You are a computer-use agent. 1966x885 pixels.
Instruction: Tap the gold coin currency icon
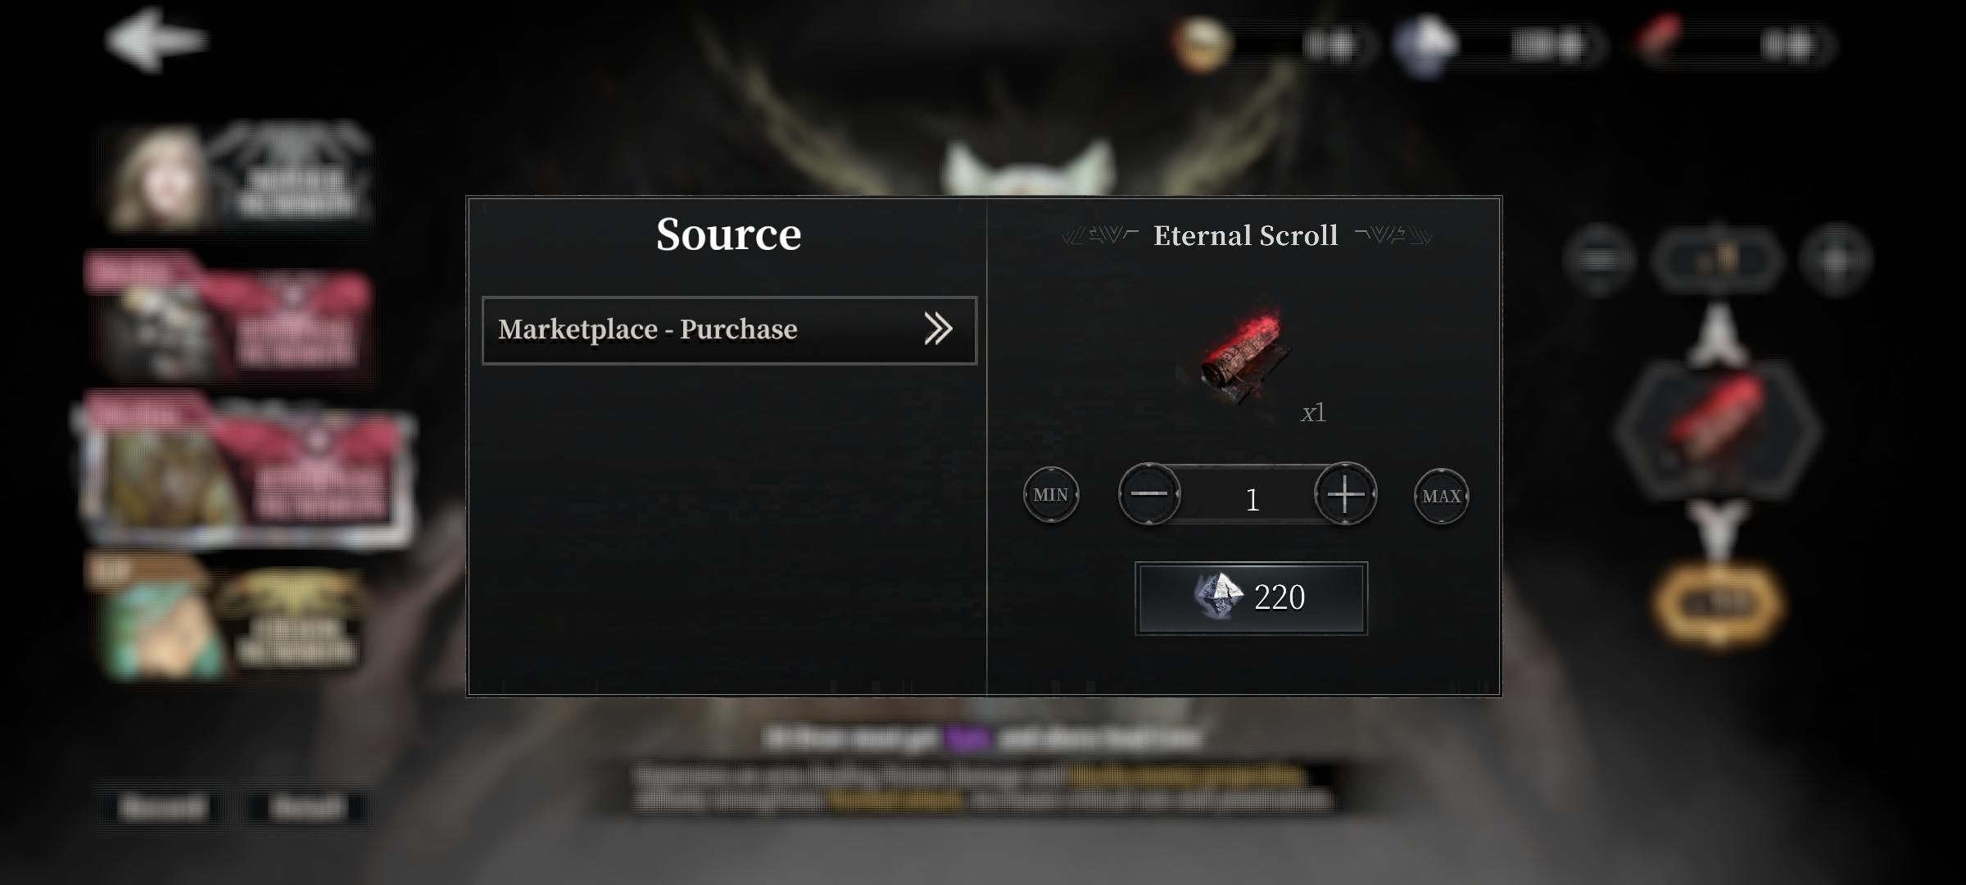coord(1201,44)
